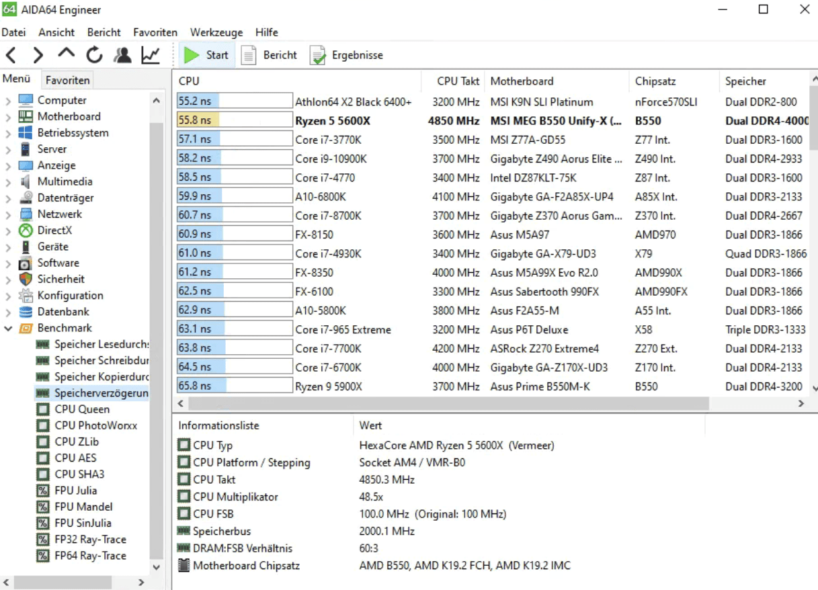Click the CPU Typ info icon
818x590 pixels.
pos(183,446)
